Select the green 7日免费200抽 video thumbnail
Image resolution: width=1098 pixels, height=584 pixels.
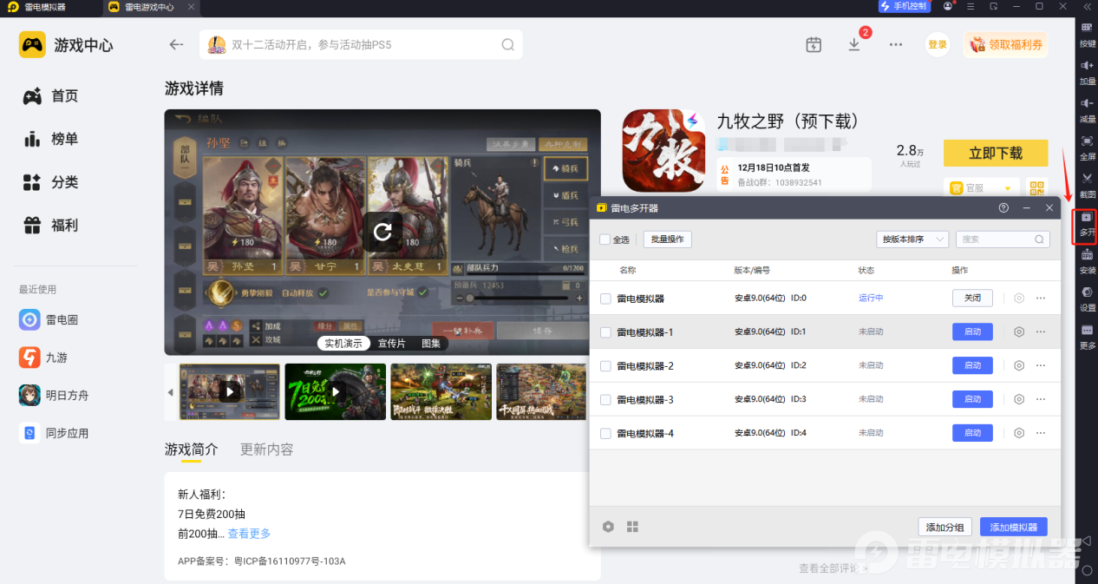coord(336,392)
